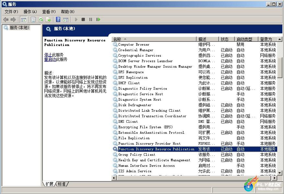Click the gear icon beside IIS Admin Service
The height and width of the screenshot is (194, 284).
point(115,171)
